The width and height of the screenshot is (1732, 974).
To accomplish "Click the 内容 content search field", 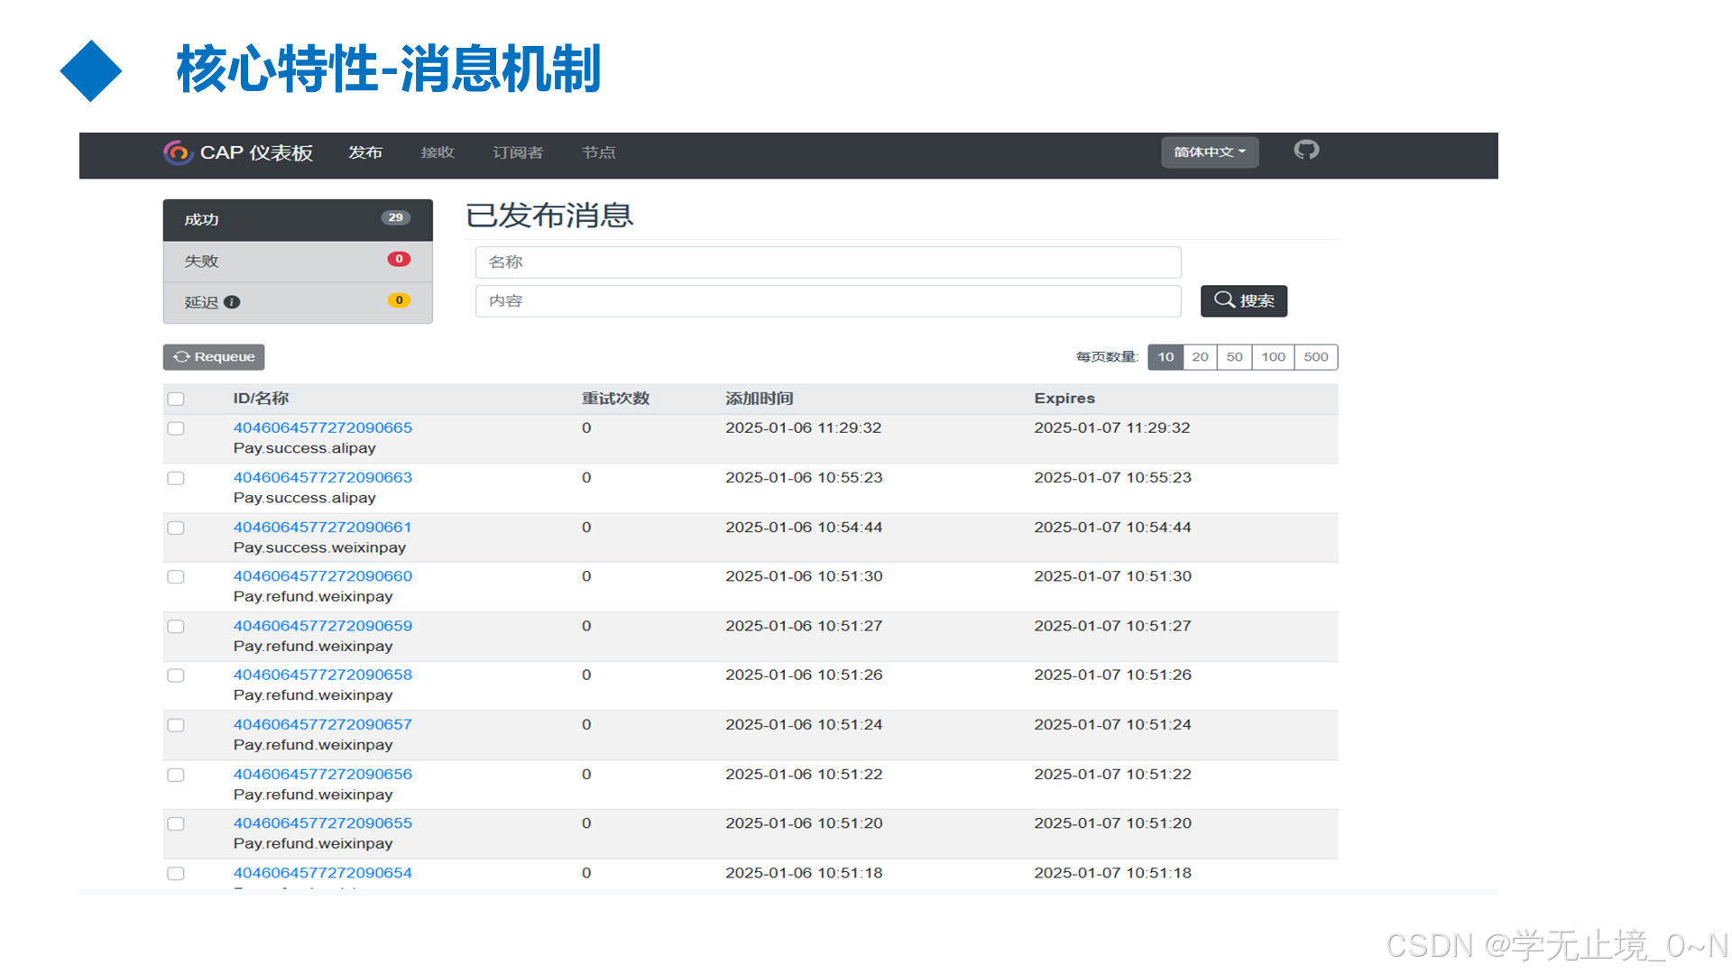I will pyautogui.click(x=827, y=300).
